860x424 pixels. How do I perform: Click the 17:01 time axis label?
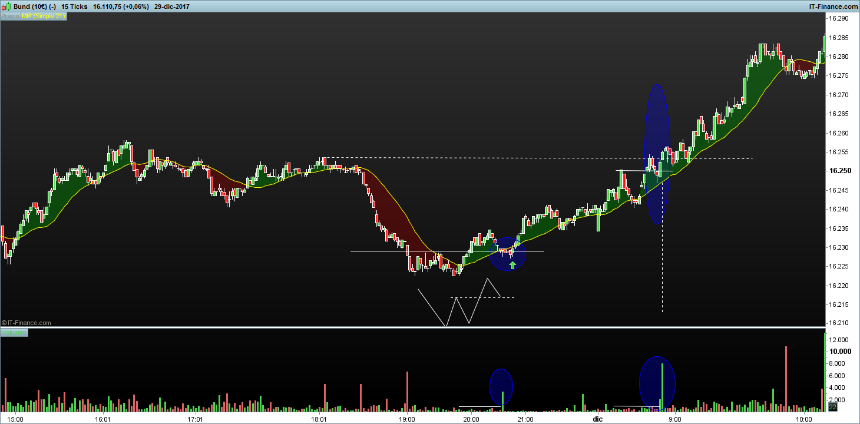tap(195, 419)
